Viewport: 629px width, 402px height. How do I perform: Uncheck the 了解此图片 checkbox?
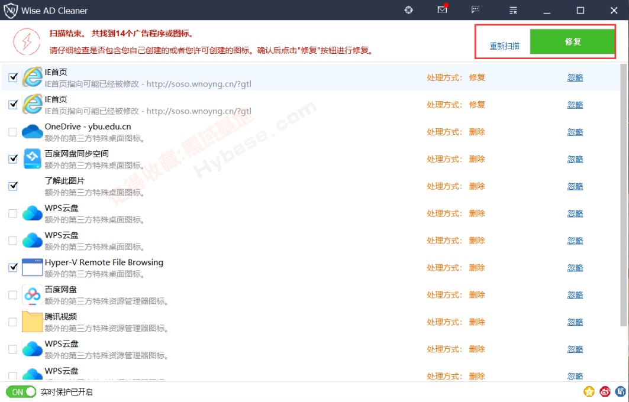click(x=13, y=186)
